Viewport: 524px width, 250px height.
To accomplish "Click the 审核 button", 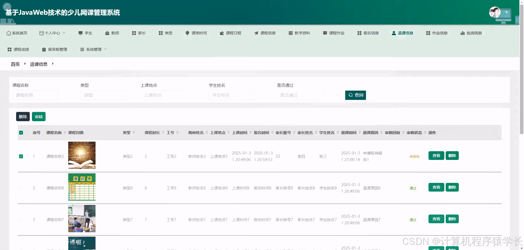I will [x=39, y=117].
